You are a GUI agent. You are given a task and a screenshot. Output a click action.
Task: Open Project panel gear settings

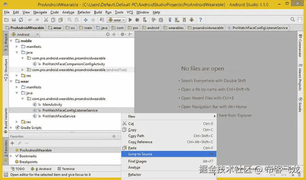(x=123, y=34)
